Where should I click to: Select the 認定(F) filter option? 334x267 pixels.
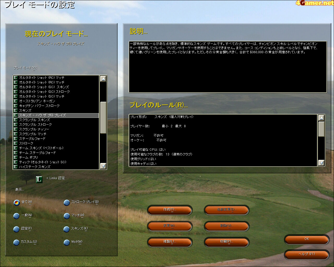coord(17,229)
